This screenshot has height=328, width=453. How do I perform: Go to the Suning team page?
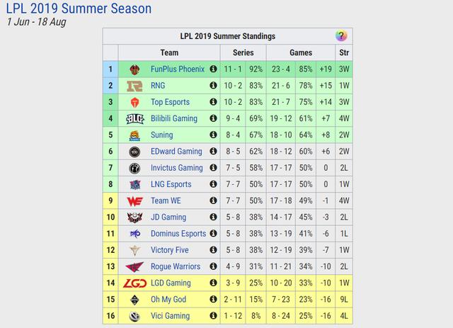pyautogui.click(x=162, y=135)
